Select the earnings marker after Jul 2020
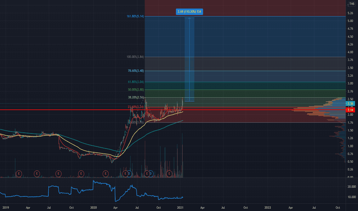 (x=147, y=174)
